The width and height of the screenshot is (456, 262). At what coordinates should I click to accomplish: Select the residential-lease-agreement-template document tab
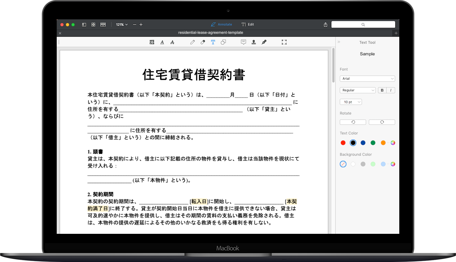[x=211, y=33]
